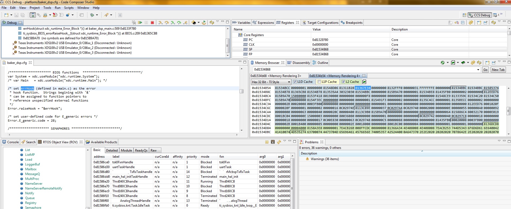Click the yellow pause icon in ROV toolbar
This screenshot has height=209, width=511.
[267, 142]
